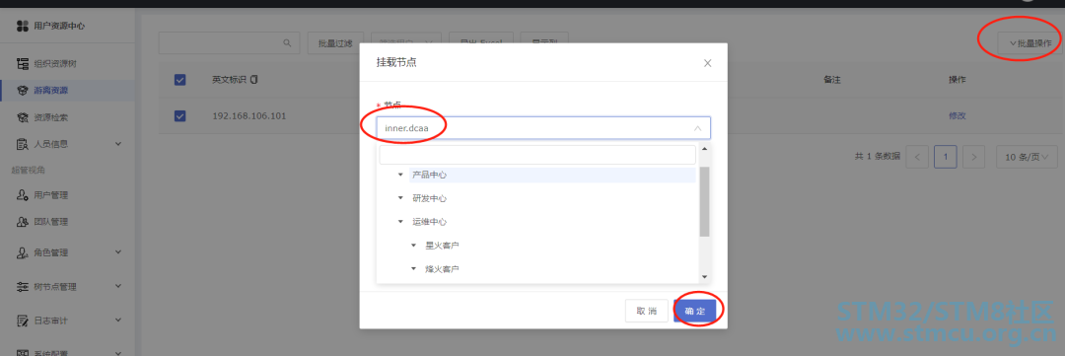Click the 用户资源中心 title text

(59, 27)
